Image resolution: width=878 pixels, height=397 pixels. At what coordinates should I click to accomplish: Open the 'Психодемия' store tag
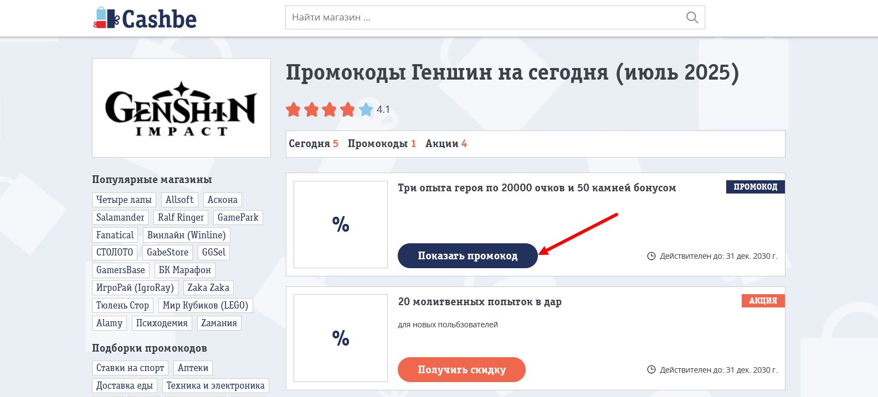pyautogui.click(x=162, y=323)
